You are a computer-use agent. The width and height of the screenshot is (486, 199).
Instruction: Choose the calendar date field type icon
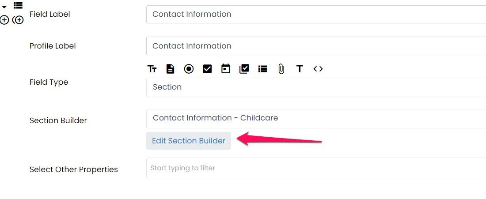coord(226,69)
